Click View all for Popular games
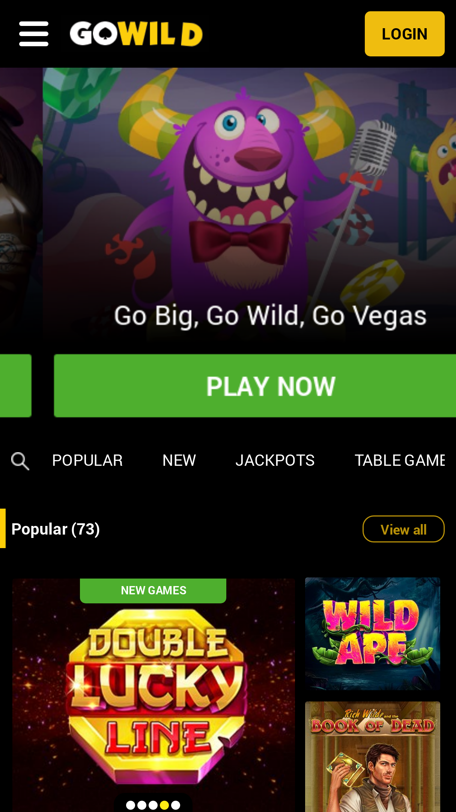 coord(403,529)
